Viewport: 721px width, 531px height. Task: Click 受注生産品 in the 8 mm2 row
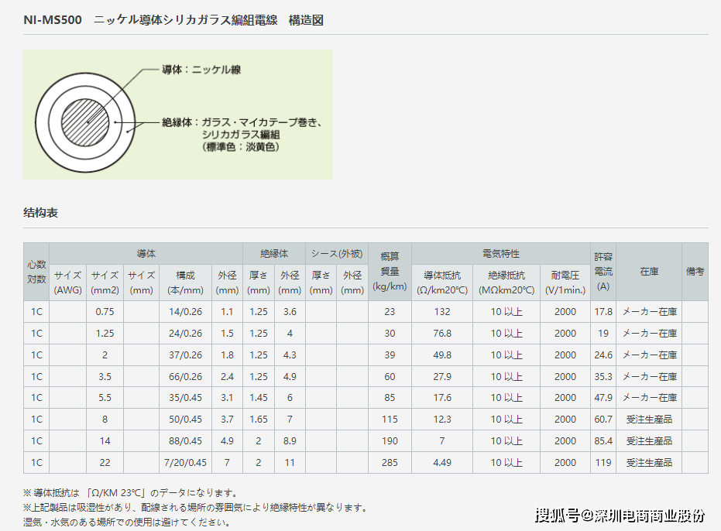point(649,420)
